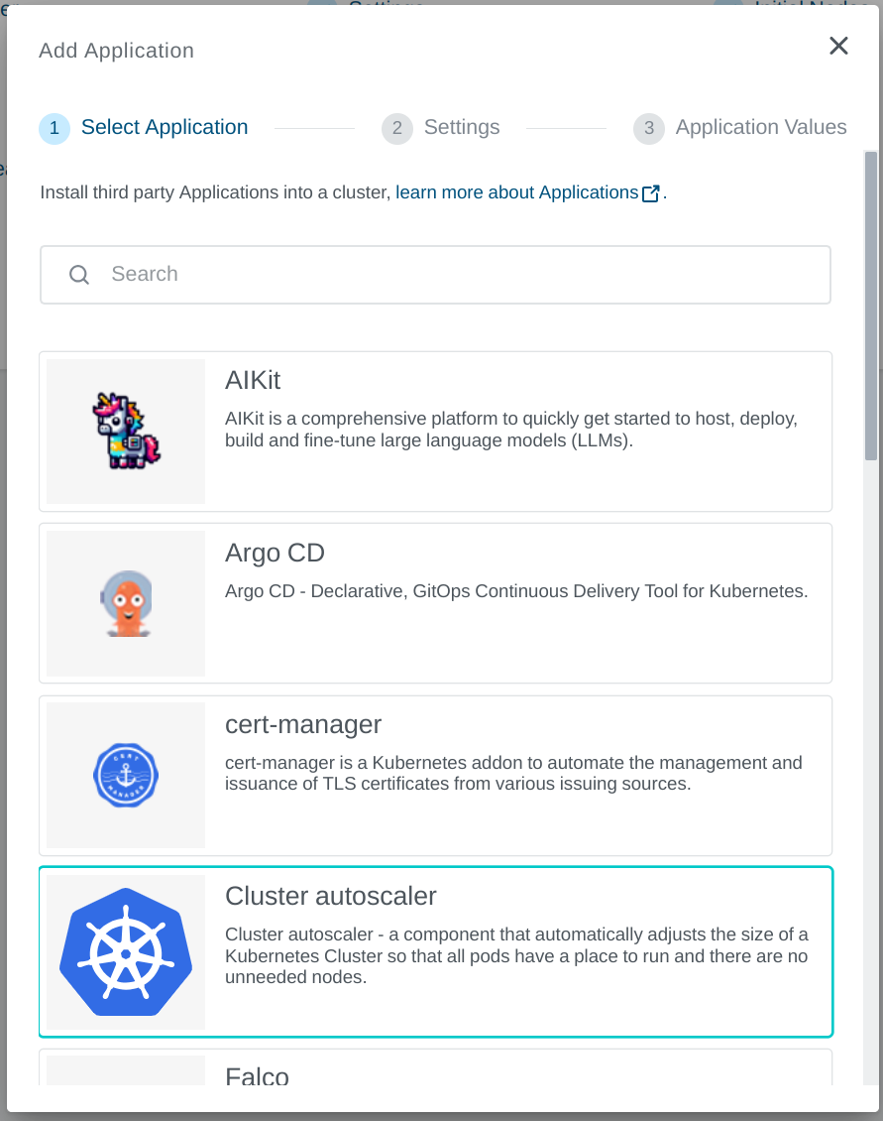Click the step 1 numbered circle
Viewport: 883px width, 1121px height.
point(55,128)
